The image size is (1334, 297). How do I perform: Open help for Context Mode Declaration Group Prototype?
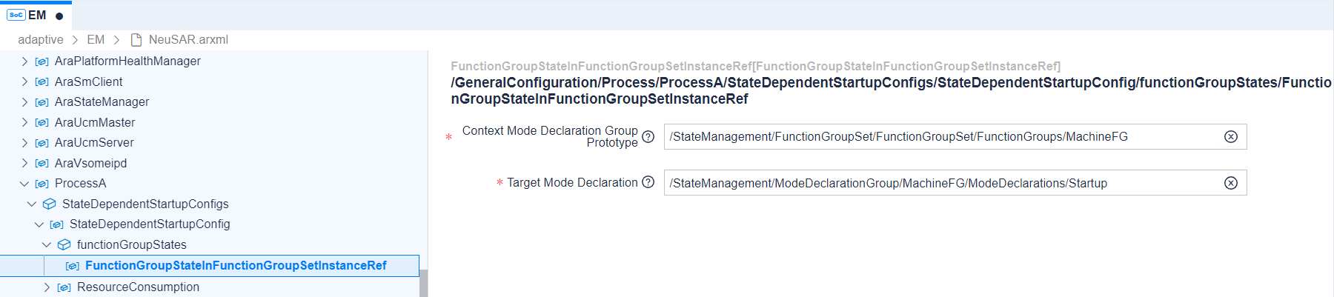tap(648, 137)
